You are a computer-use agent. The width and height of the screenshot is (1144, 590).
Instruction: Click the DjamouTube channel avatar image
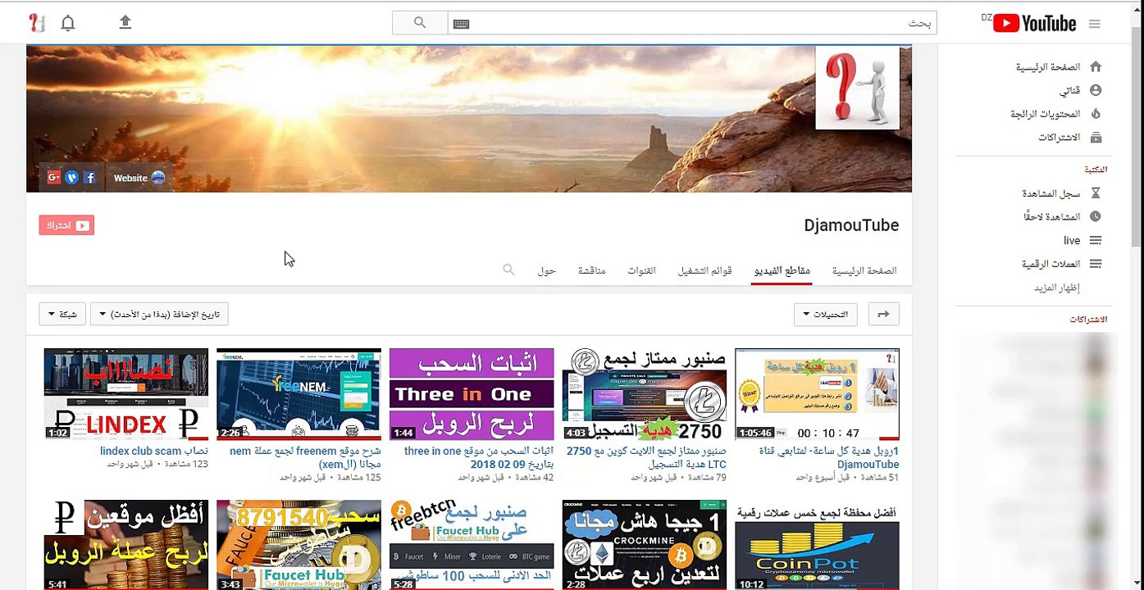click(857, 88)
